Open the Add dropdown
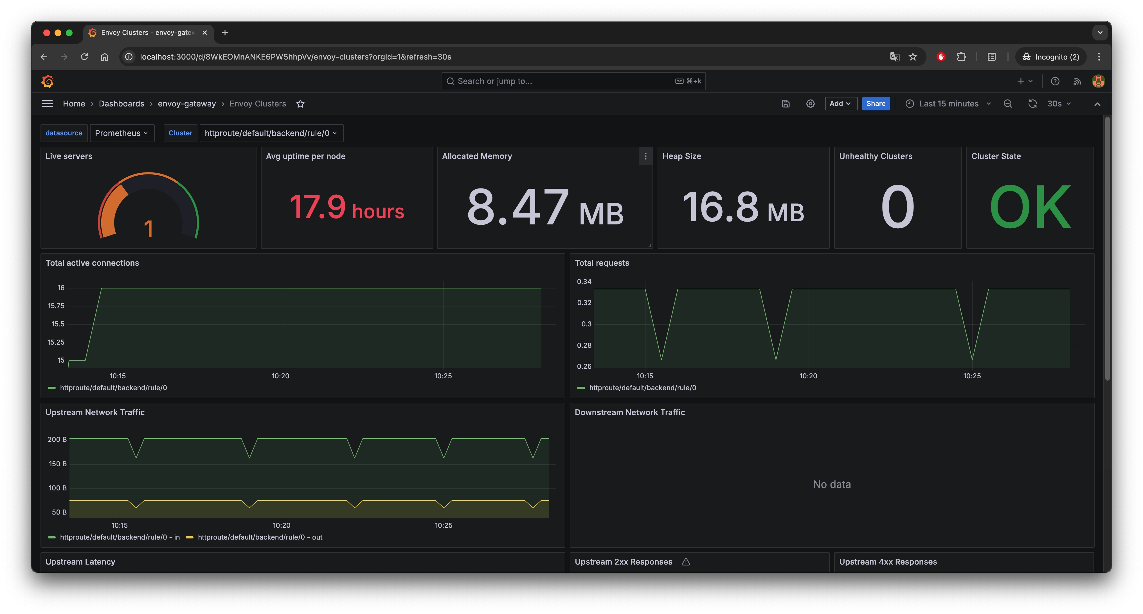The image size is (1143, 614). [x=840, y=104]
